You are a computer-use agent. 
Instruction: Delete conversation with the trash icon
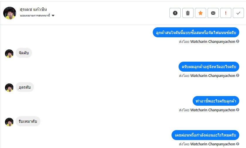point(188,13)
